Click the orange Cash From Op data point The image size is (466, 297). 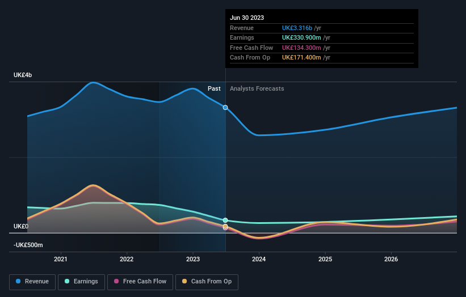[225, 226]
